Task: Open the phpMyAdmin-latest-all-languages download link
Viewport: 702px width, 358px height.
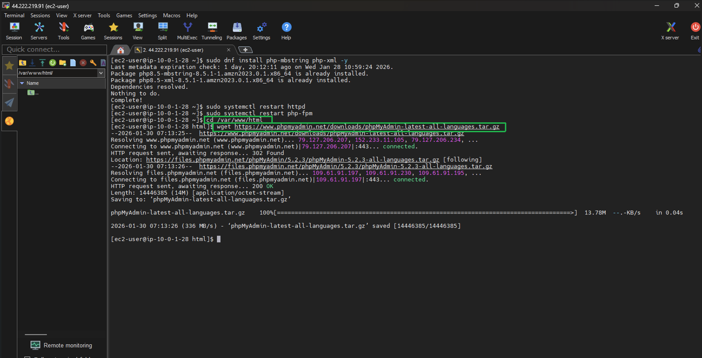Action: (367, 127)
